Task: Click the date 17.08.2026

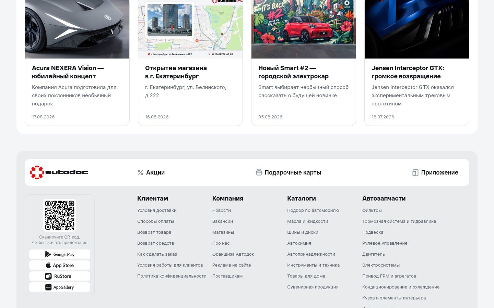Action: pyautogui.click(x=43, y=117)
